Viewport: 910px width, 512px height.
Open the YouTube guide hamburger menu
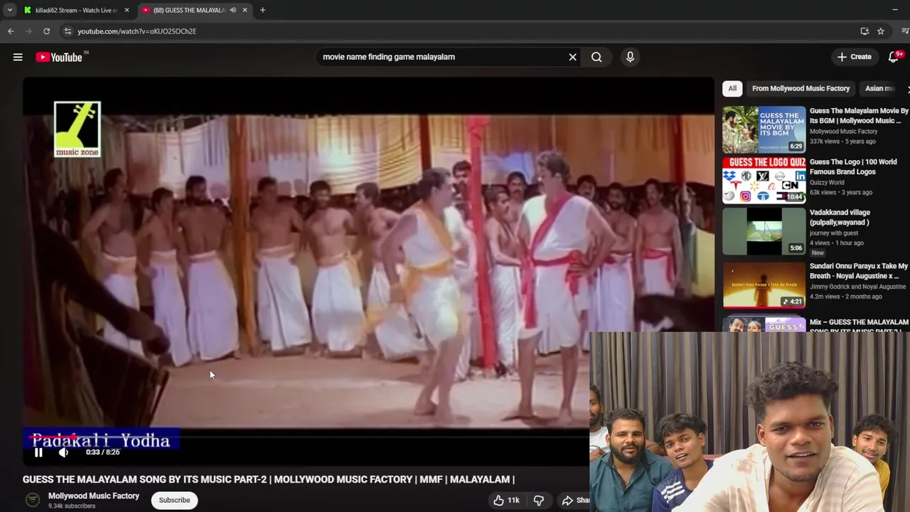click(18, 57)
